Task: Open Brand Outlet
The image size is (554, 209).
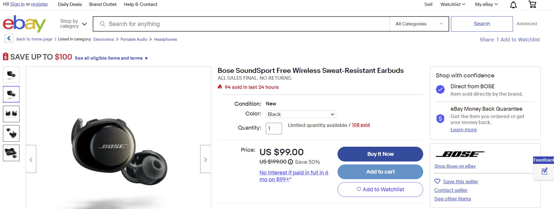Action: point(103,4)
